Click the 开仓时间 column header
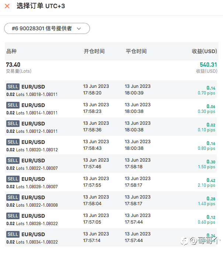This screenshot has height=255, width=223. tap(94, 51)
